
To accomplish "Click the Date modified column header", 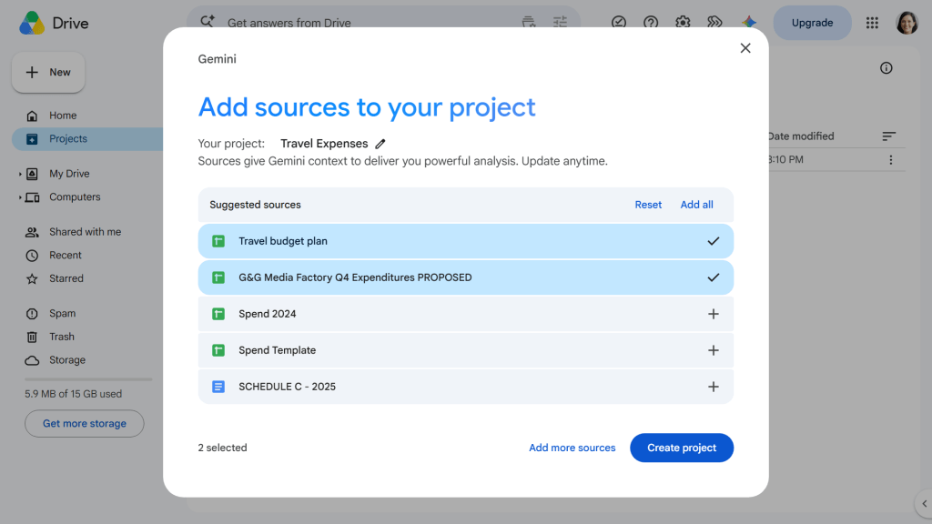I will pos(801,136).
